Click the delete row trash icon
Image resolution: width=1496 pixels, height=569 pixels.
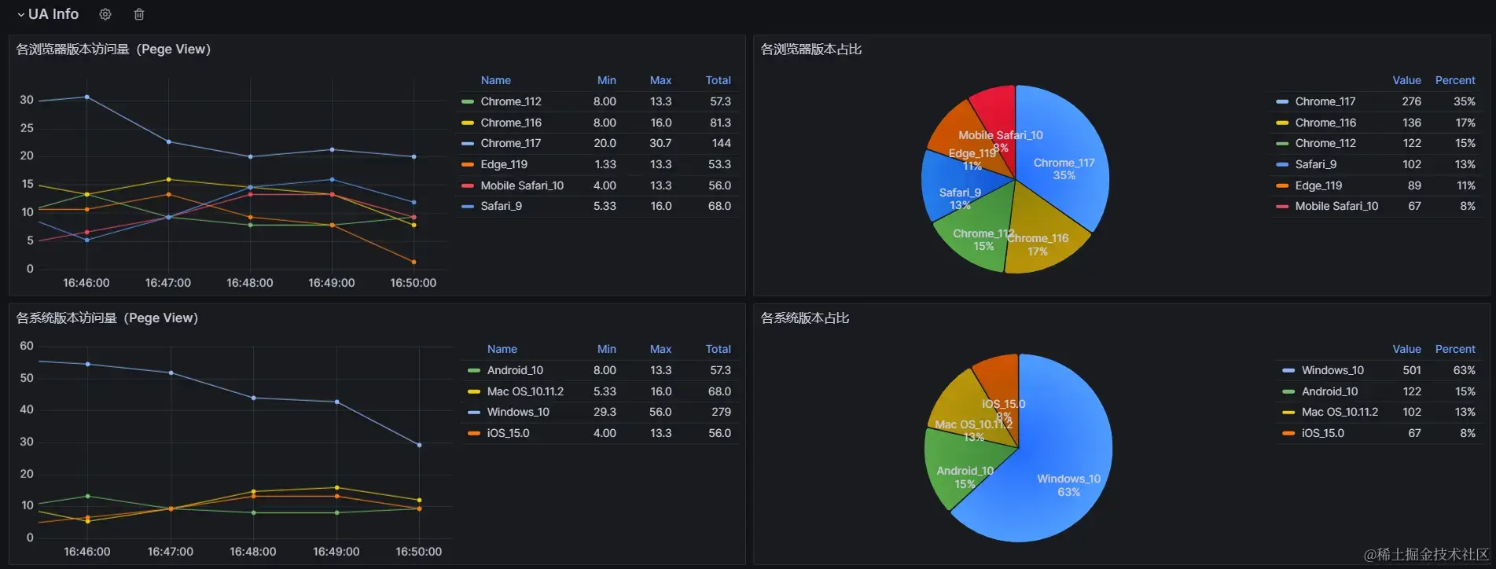point(139,14)
